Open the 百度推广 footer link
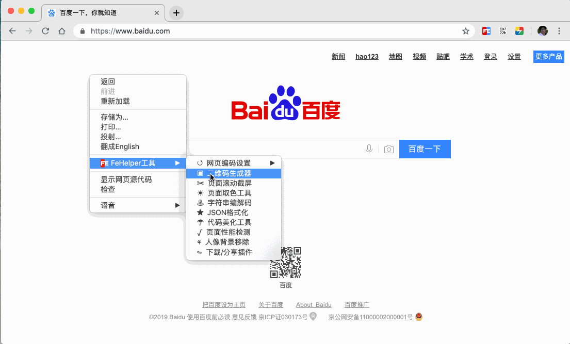Screen dimensions: 570x344 click(x=356, y=305)
